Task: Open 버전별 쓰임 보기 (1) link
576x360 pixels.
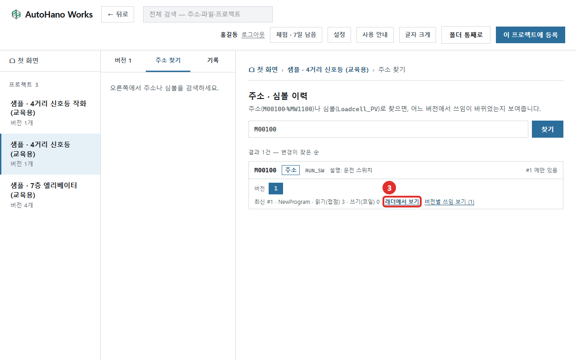Action: pos(450,202)
